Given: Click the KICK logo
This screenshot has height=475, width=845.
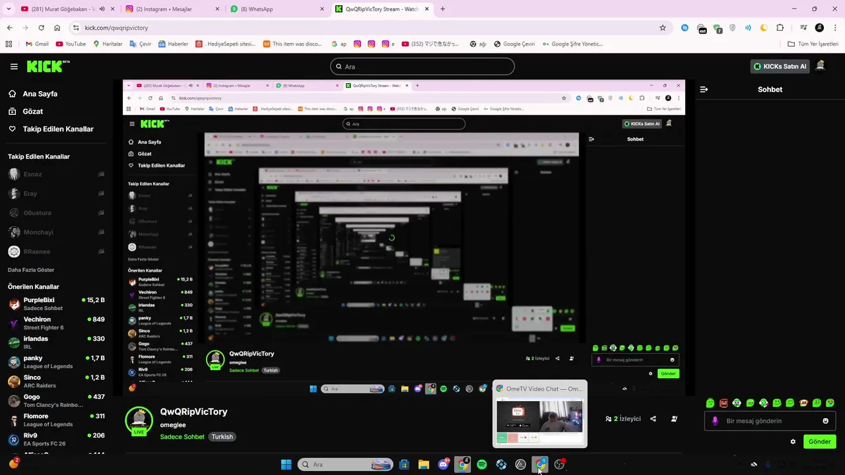Looking at the screenshot, I should click(48, 66).
